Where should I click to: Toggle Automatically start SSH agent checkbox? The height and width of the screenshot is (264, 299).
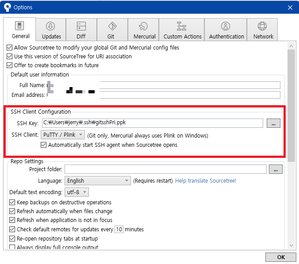[x=43, y=145]
